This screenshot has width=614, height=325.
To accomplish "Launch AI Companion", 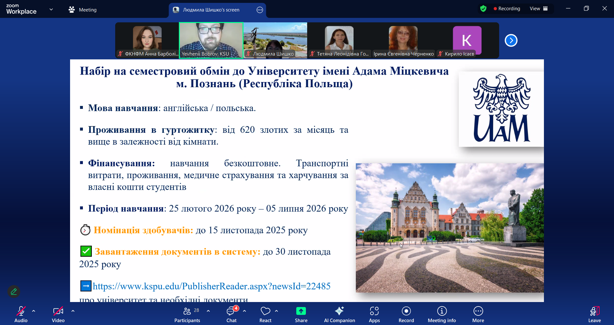I will [339, 314].
